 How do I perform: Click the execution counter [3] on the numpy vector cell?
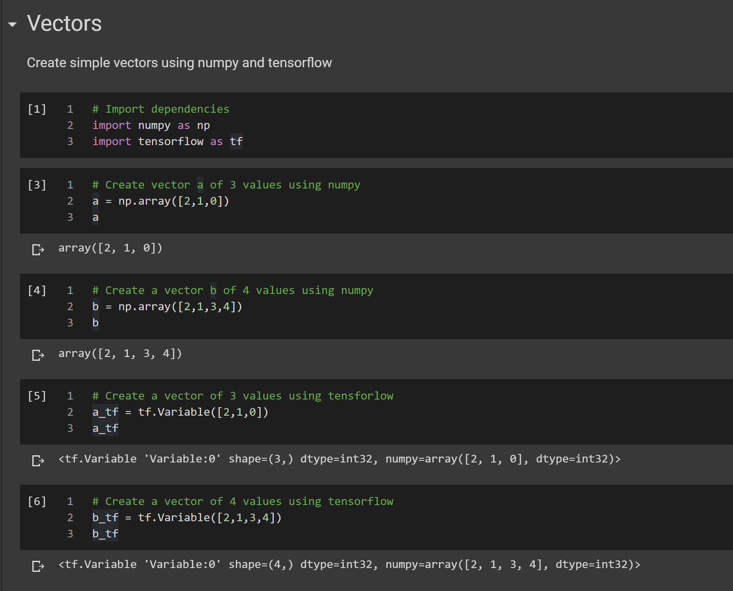(x=37, y=185)
